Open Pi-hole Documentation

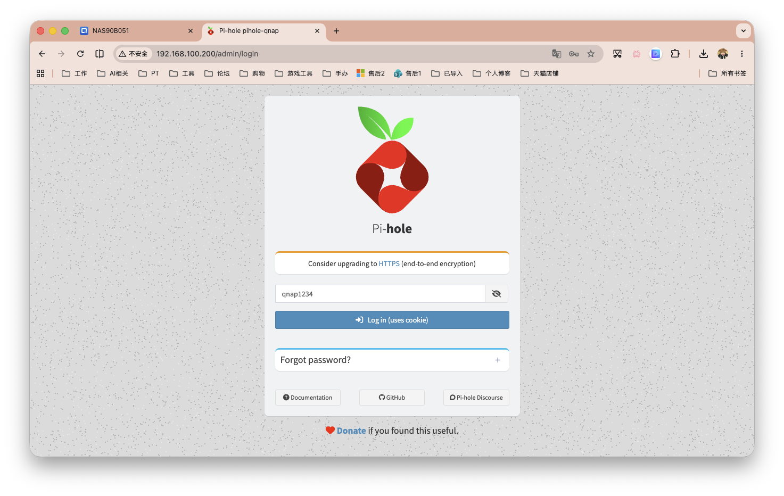(308, 398)
